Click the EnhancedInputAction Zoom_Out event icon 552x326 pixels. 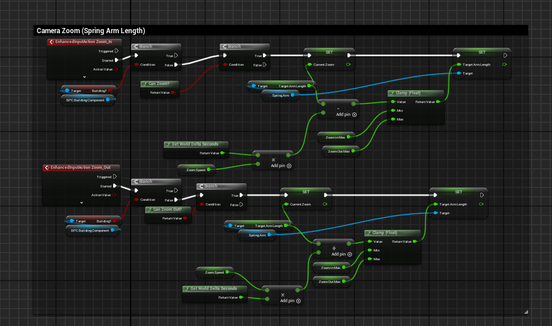[47, 168]
